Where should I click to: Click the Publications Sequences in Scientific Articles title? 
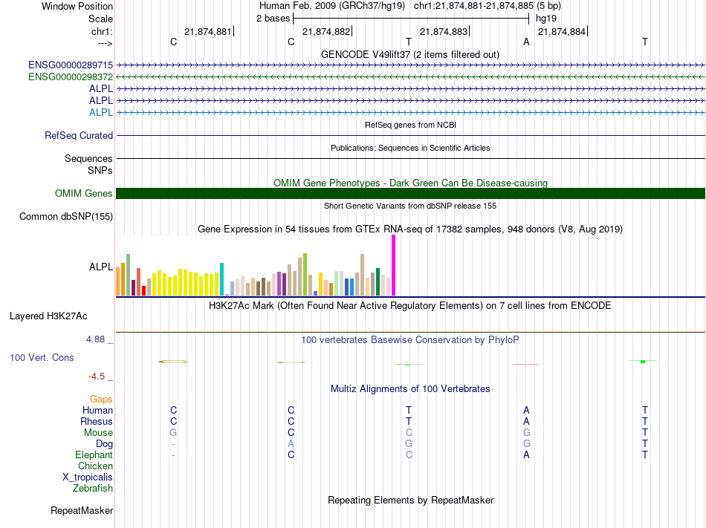click(x=410, y=148)
